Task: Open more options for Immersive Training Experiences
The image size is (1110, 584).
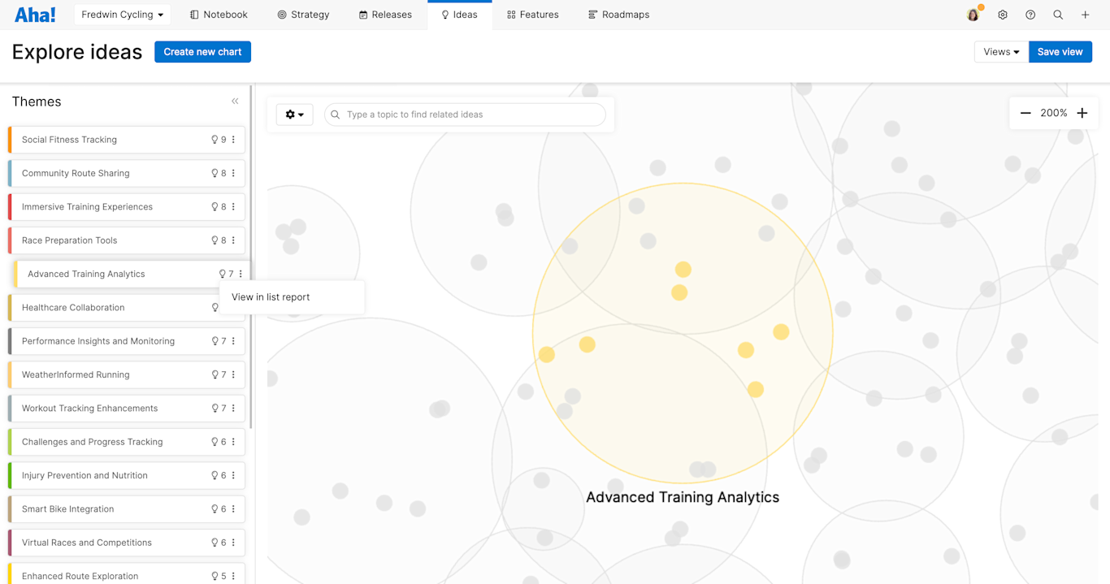Action: pos(233,207)
